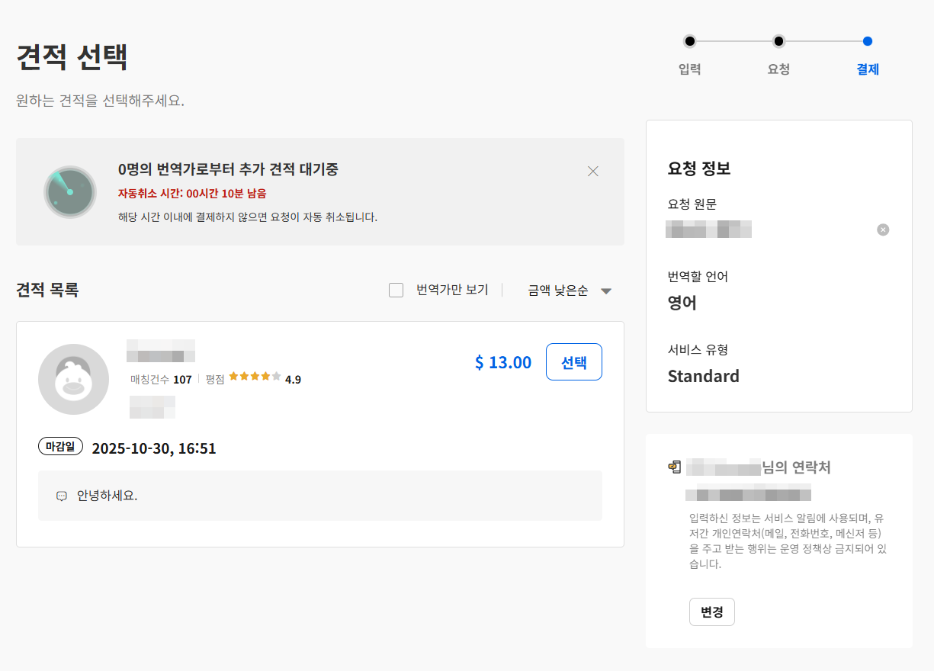This screenshot has height=671, width=934.
Task: Click the sort dropdown arrow
Action: (x=606, y=291)
